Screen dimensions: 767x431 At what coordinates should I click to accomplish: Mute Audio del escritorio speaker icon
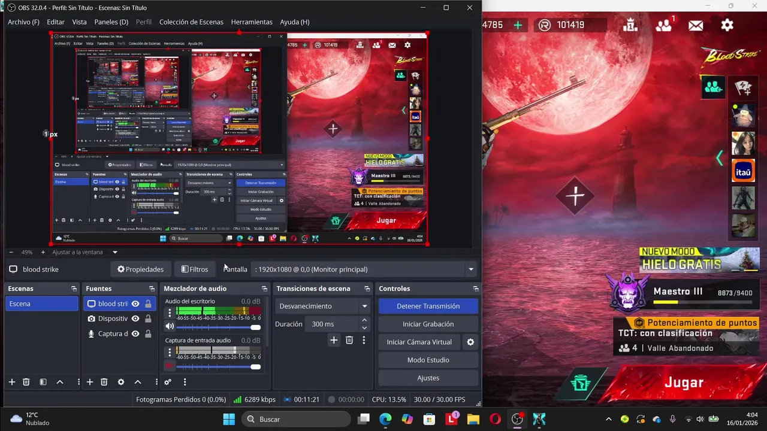point(170,326)
